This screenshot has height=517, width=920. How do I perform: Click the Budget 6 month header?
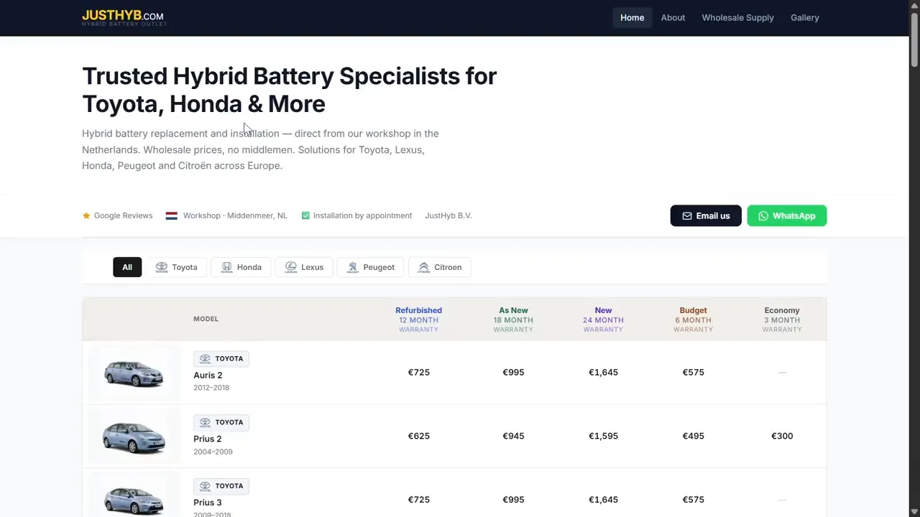(693, 320)
